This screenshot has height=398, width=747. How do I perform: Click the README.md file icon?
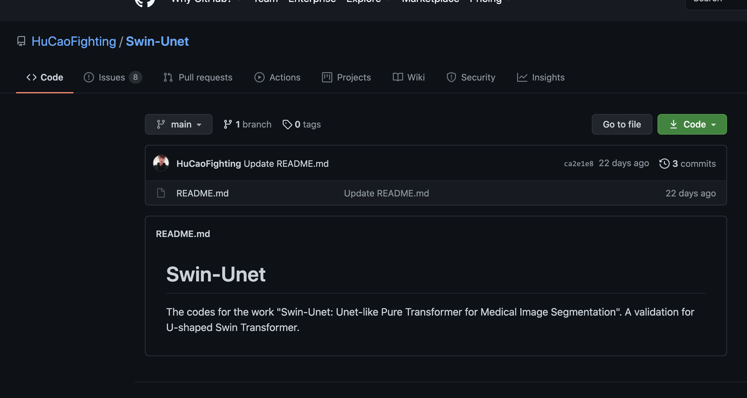pos(161,193)
